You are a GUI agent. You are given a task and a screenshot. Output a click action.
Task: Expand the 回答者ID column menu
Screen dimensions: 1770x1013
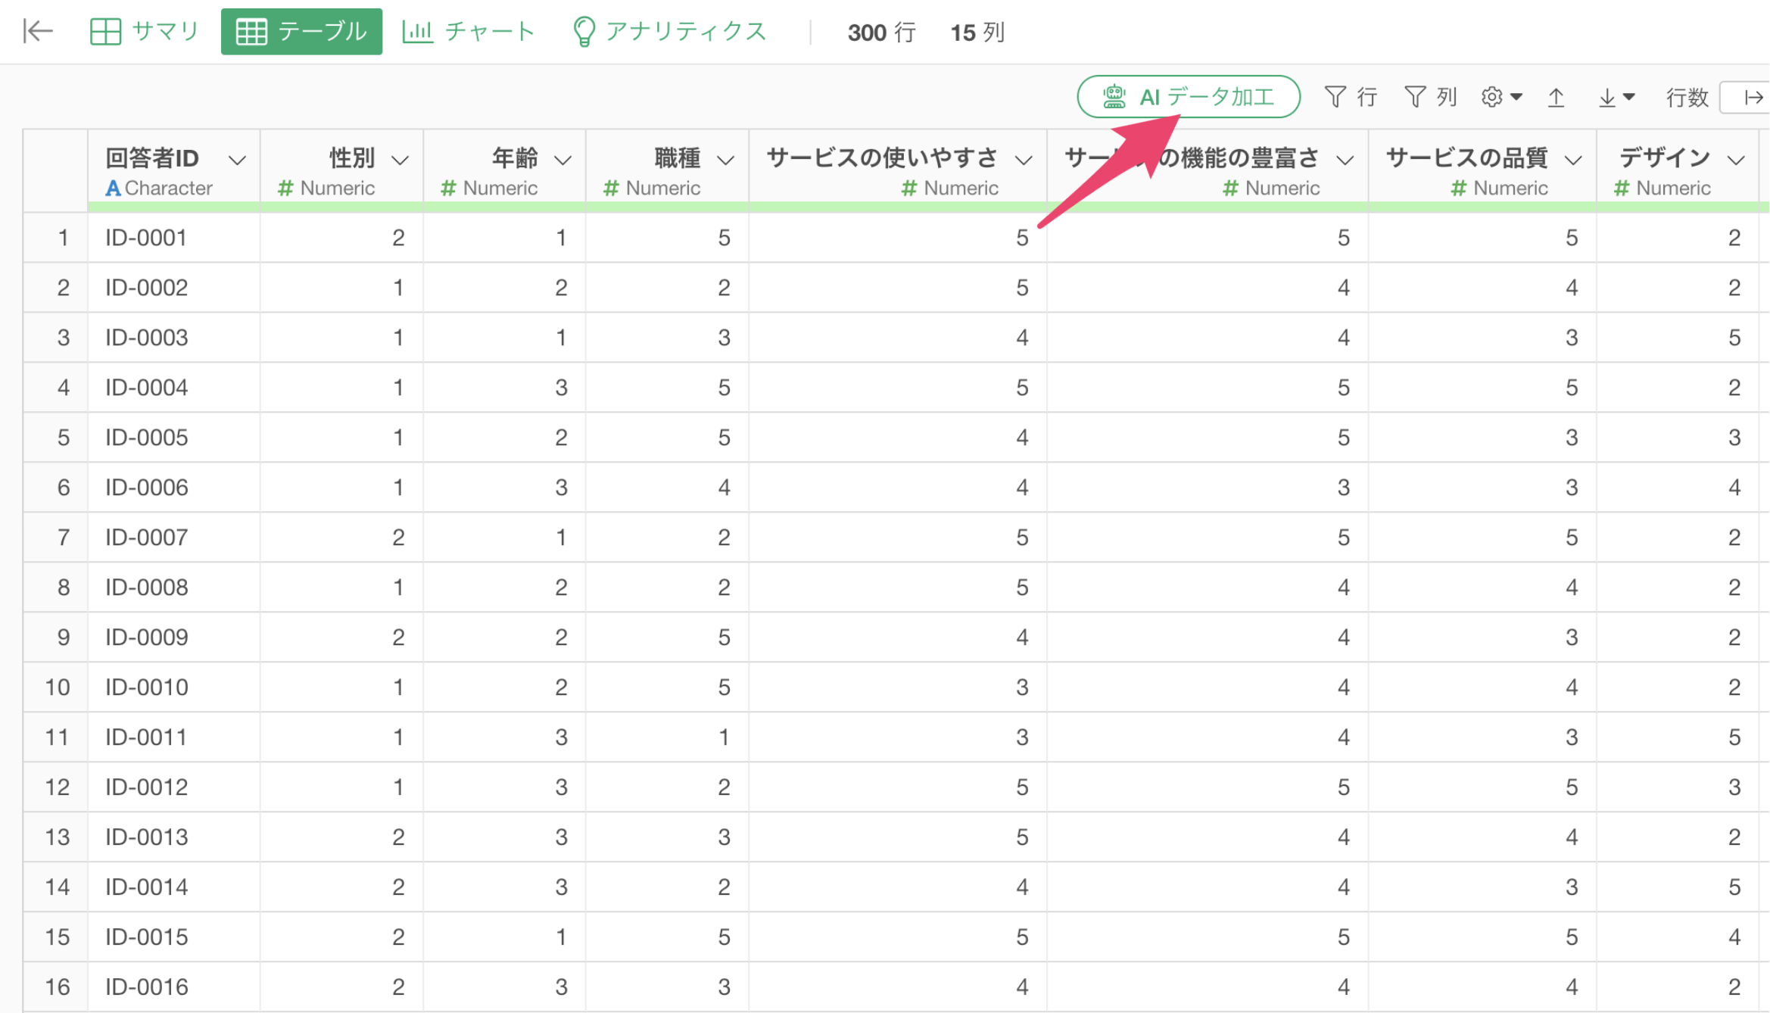pyautogui.click(x=237, y=160)
